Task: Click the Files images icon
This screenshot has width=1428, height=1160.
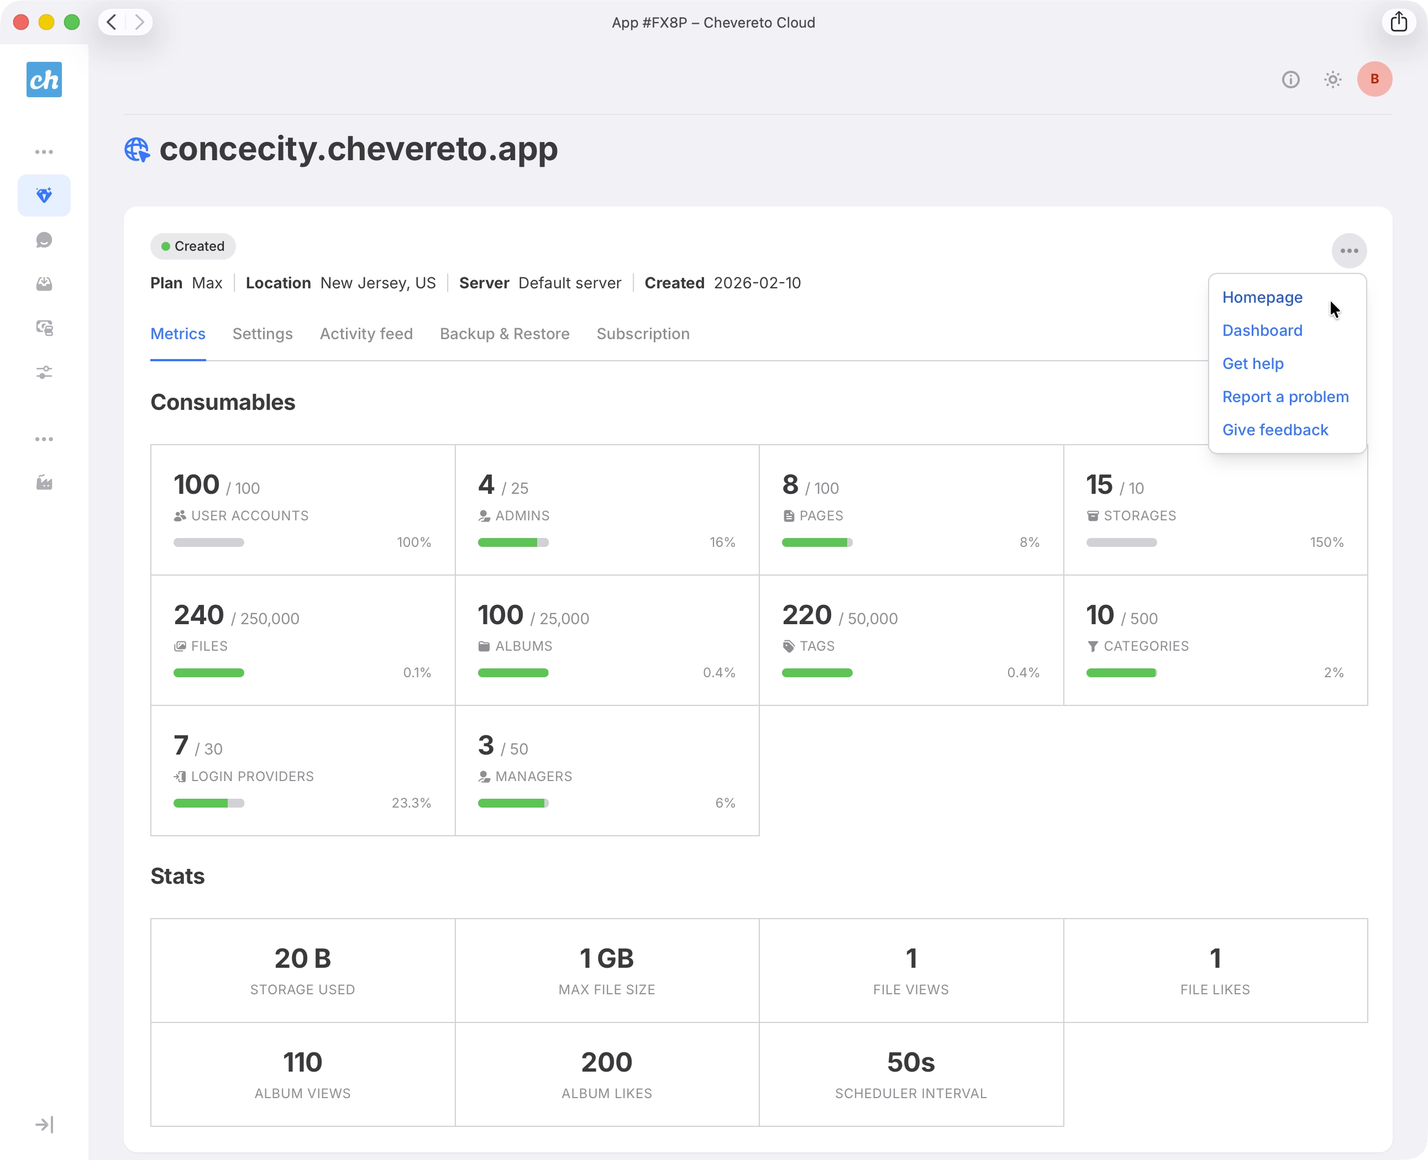Action: point(180,646)
